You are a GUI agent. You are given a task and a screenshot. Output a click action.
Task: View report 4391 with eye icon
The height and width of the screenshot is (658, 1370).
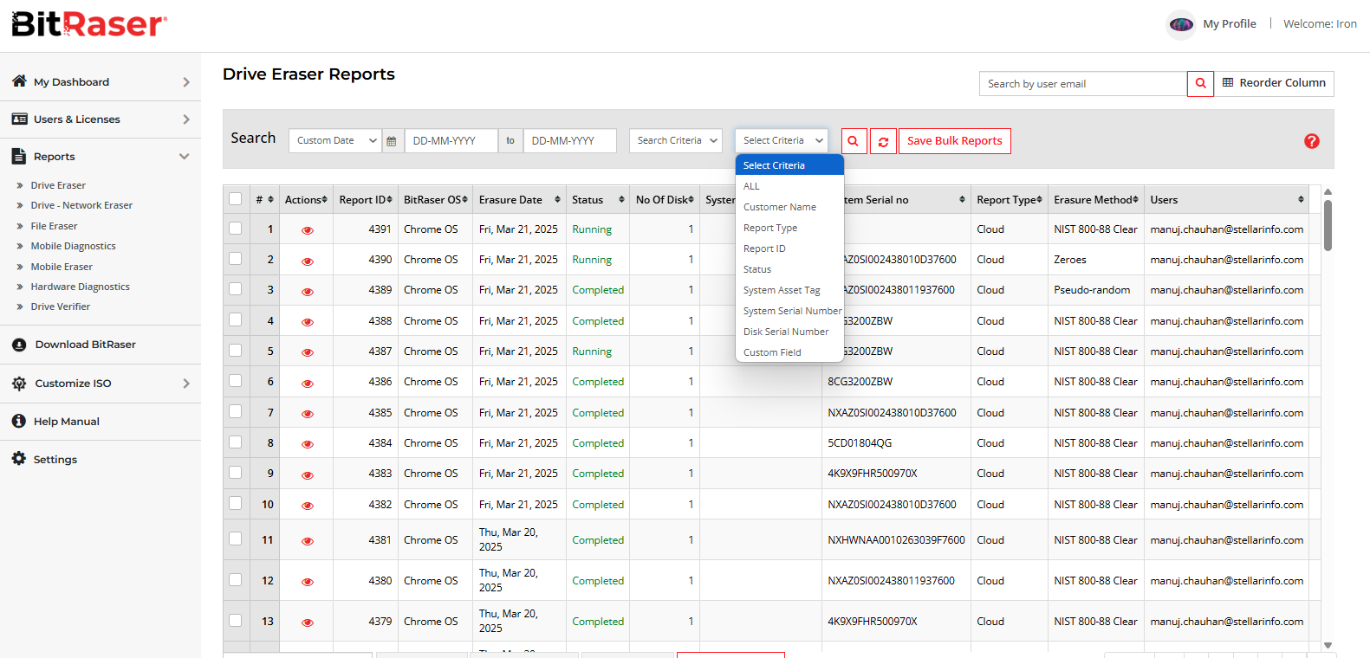pos(308,230)
